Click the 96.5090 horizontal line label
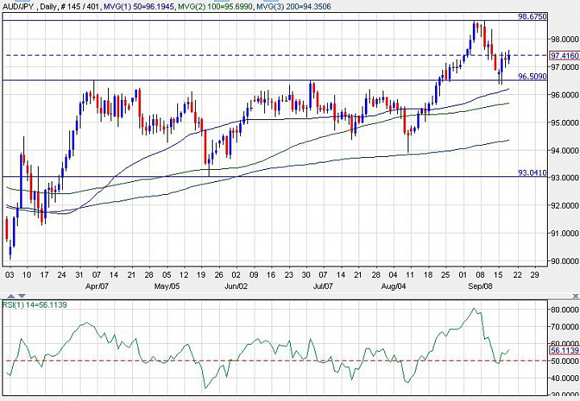580x401 pixels. point(532,76)
